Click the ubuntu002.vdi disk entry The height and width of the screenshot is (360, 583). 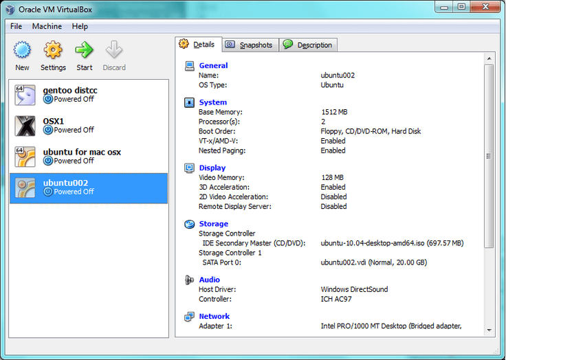(x=374, y=262)
